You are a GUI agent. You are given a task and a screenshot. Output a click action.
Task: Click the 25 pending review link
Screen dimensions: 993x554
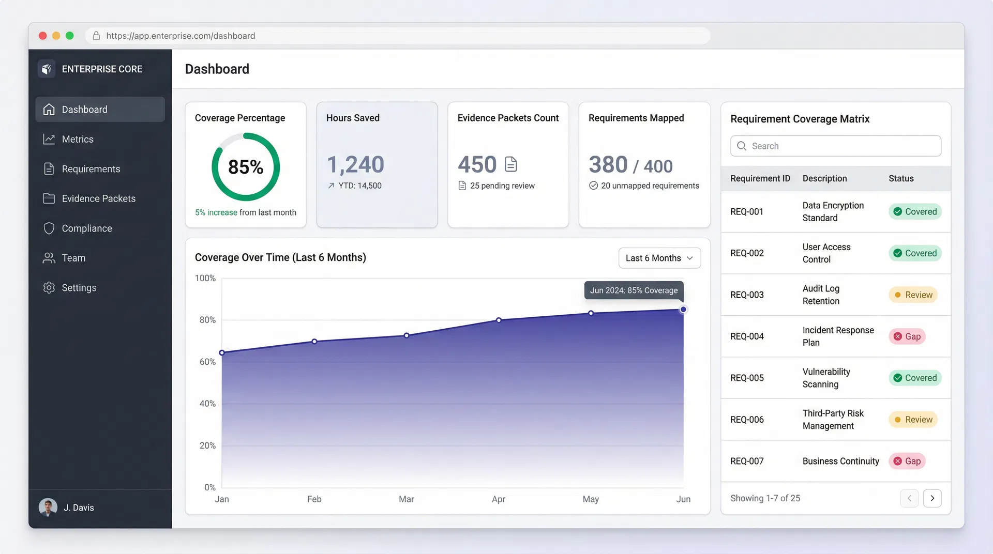click(x=502, y=186)
